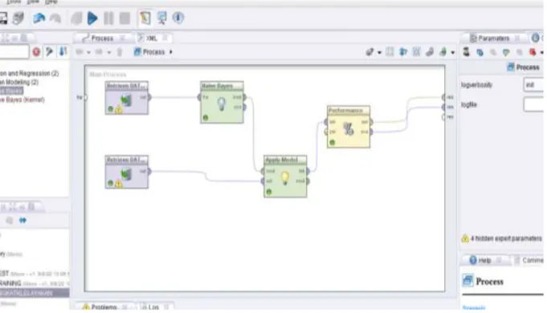Image resolution: width=547 pixels, height=313 pixels.
Task: Undo the last action with the blue arrow
Action: (x=39, y=18)
